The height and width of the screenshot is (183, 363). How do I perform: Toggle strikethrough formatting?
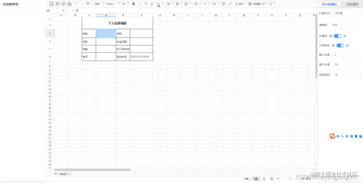pyautogui.click(x=146, y=4)
